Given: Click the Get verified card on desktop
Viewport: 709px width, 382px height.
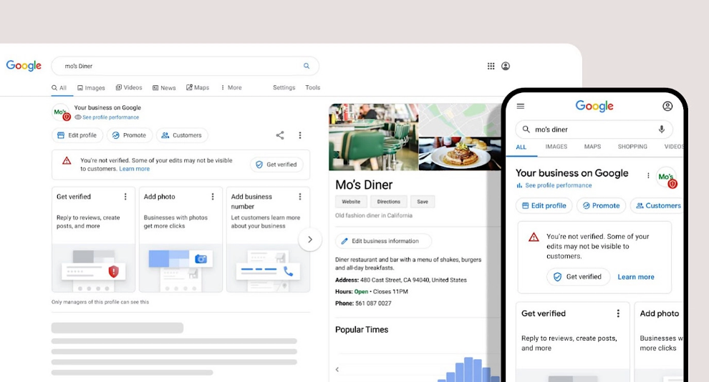Looking at the screenshot, I should pos(93,240).
